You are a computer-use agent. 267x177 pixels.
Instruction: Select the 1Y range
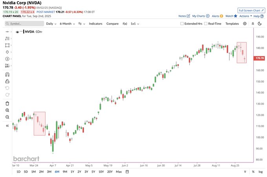pyautogui.click(x=72, y=172)
